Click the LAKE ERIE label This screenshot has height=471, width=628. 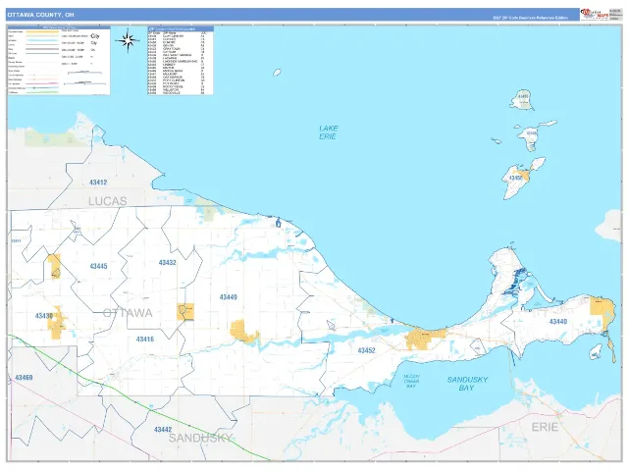click(329, 132)
